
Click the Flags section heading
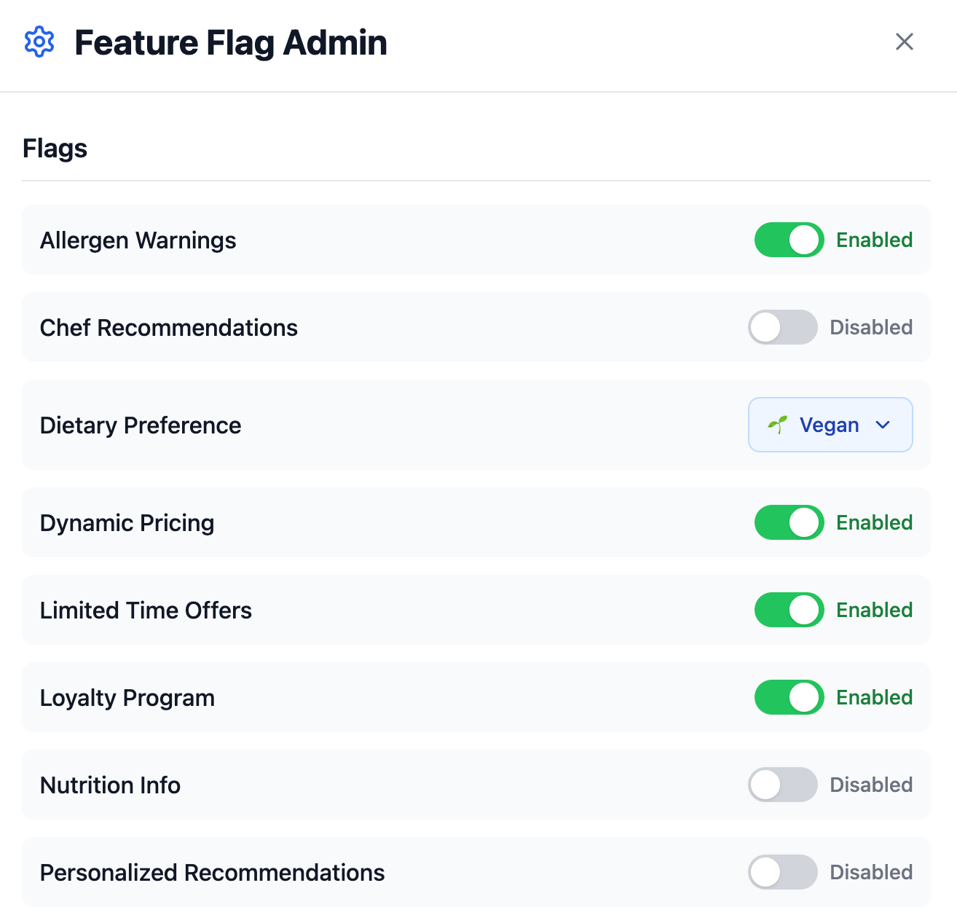(x=55, y=148)
